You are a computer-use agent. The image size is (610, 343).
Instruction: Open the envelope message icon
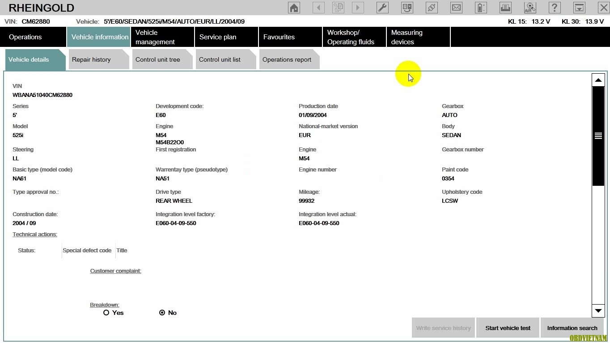(456, 8)
